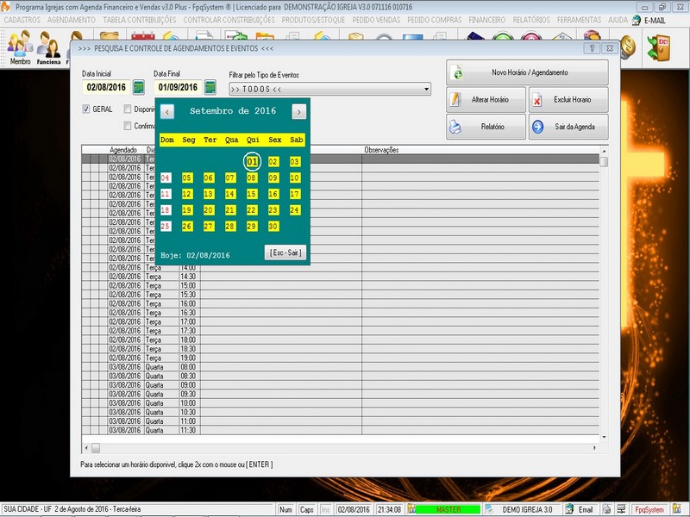Screen dimensions: 690x517
Task: Click the Agendado column header
Action: 123,150
